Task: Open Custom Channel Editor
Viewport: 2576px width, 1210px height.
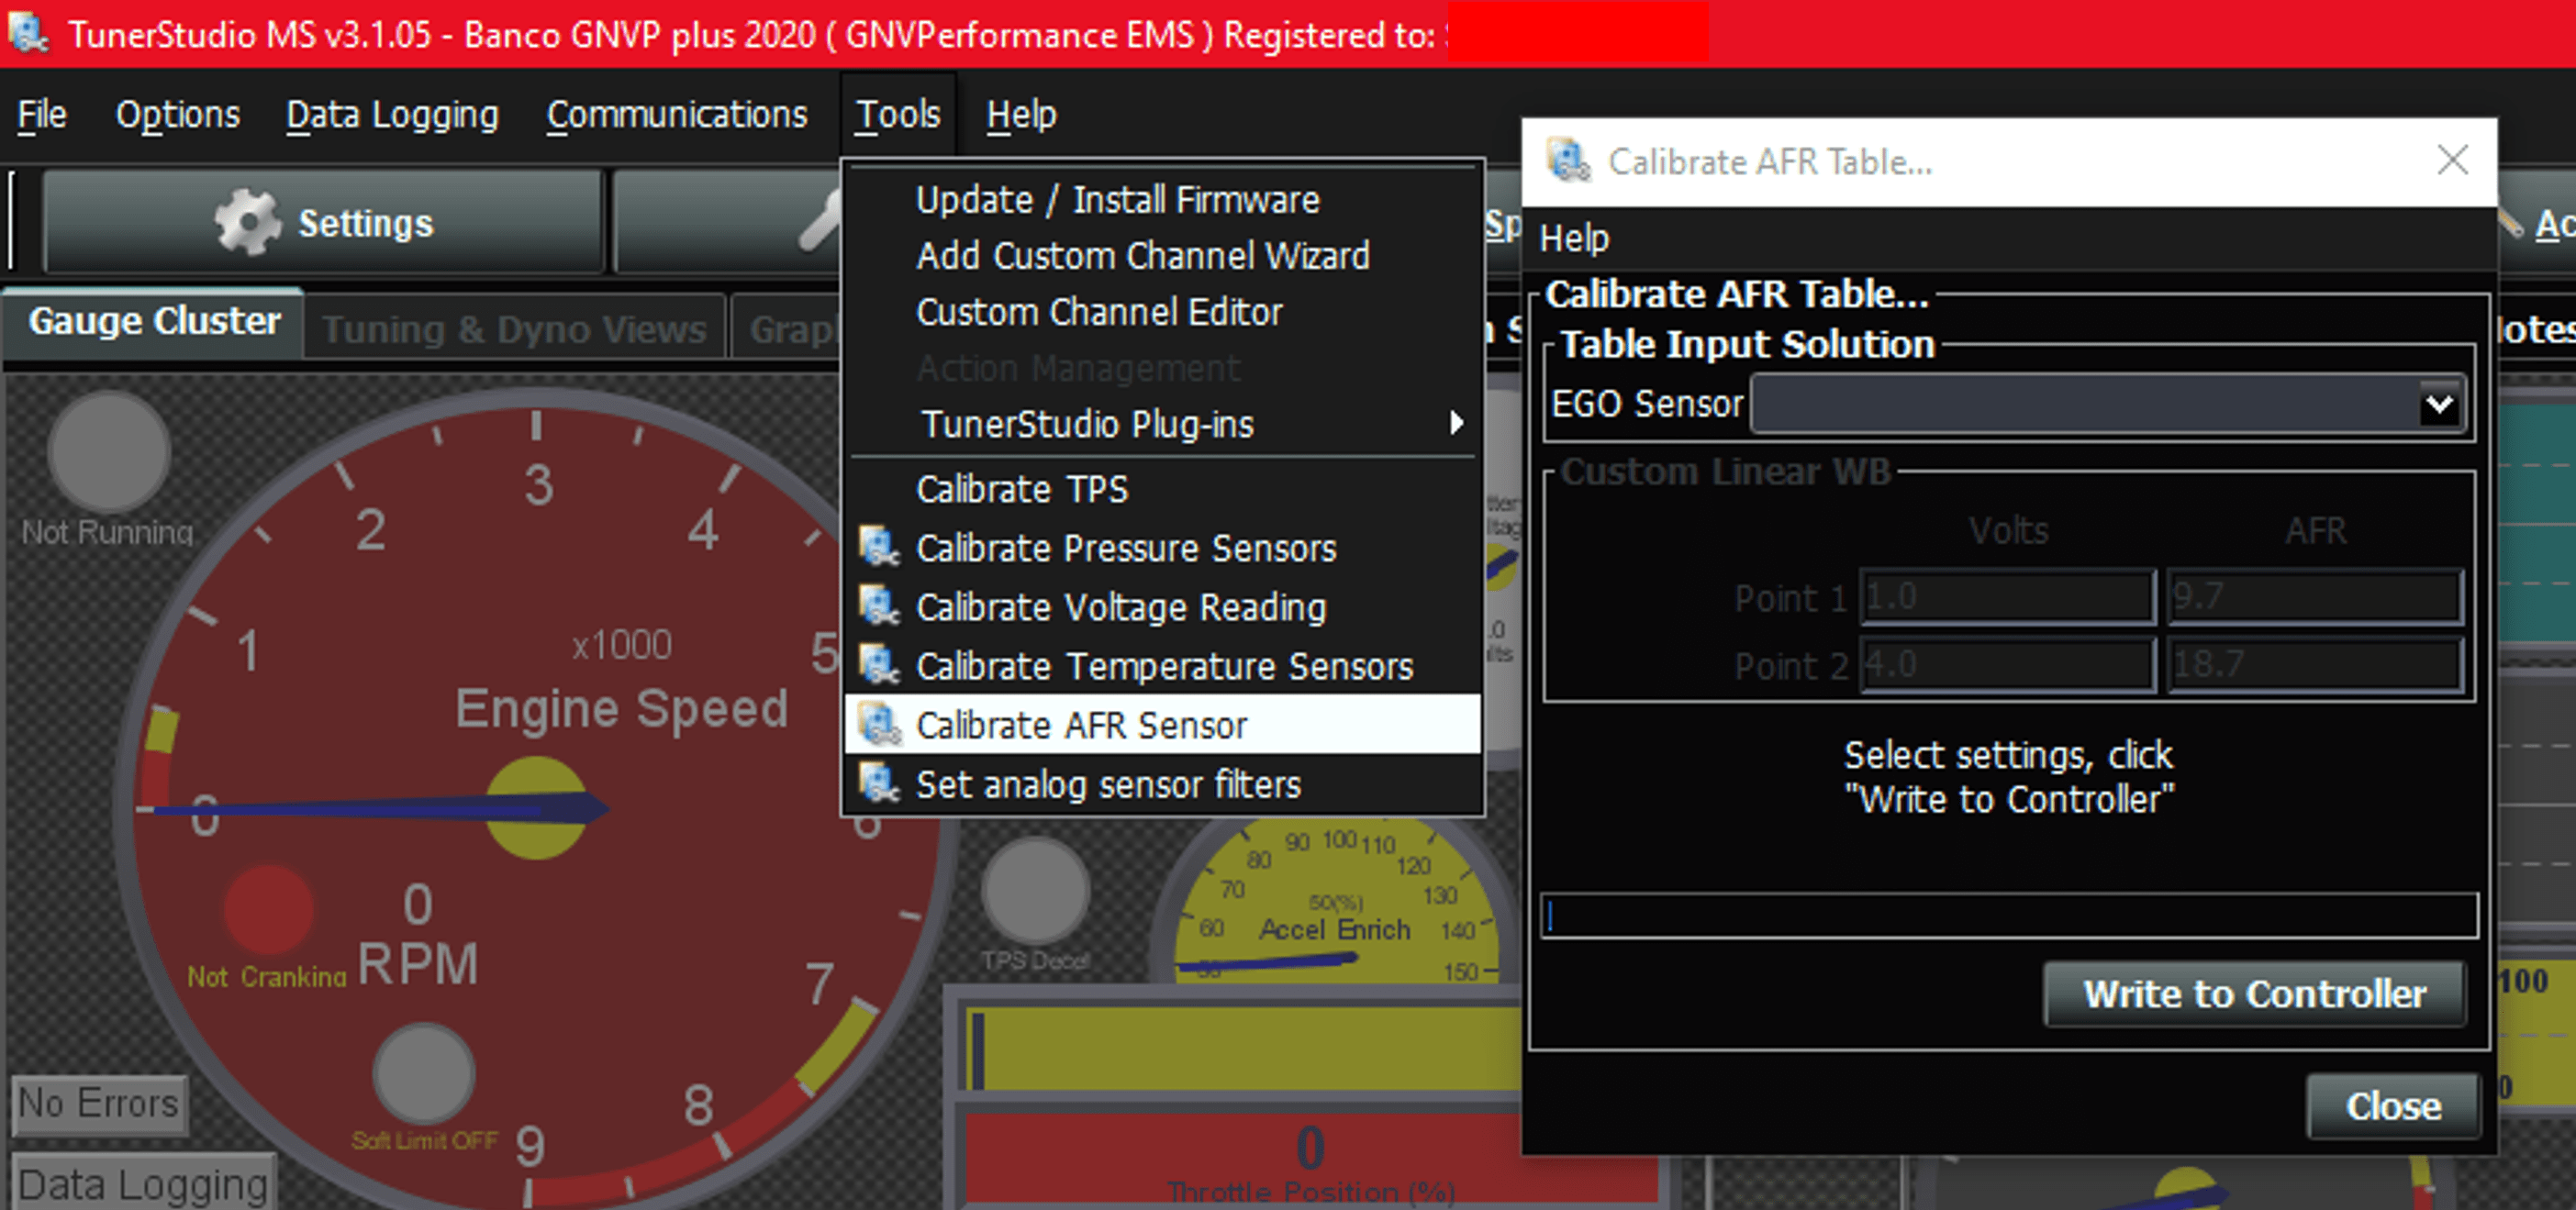Action: click(1162, 312)
